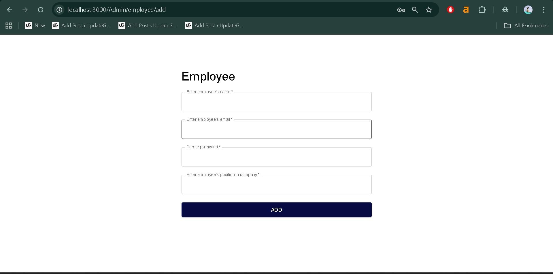The width and height of the screenshot is (553, 274).
Task: Open the page zoom magnifier icon
Action: [415, 9]
